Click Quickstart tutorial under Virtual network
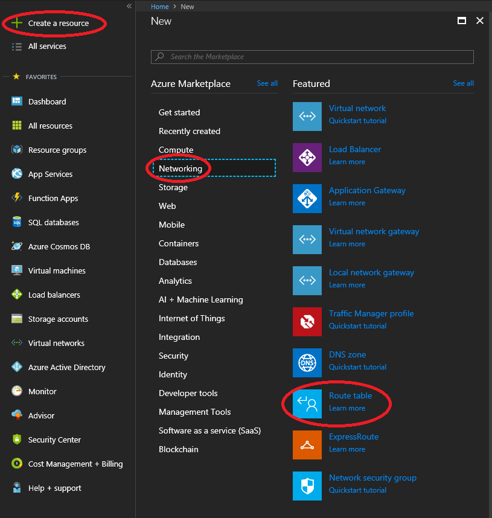 click(x=357, y=121)
